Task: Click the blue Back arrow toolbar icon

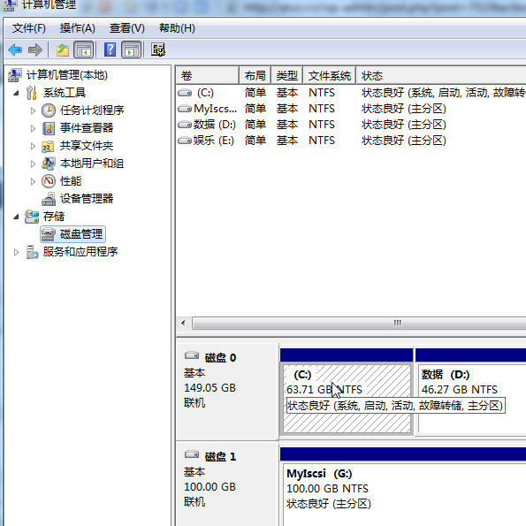Action: (15, 50)
